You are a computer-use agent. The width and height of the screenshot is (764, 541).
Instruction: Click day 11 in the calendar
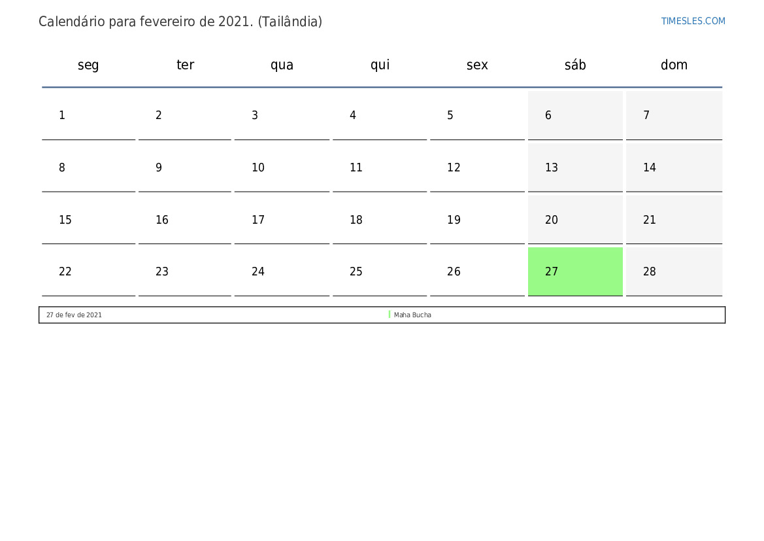point(380,167)
